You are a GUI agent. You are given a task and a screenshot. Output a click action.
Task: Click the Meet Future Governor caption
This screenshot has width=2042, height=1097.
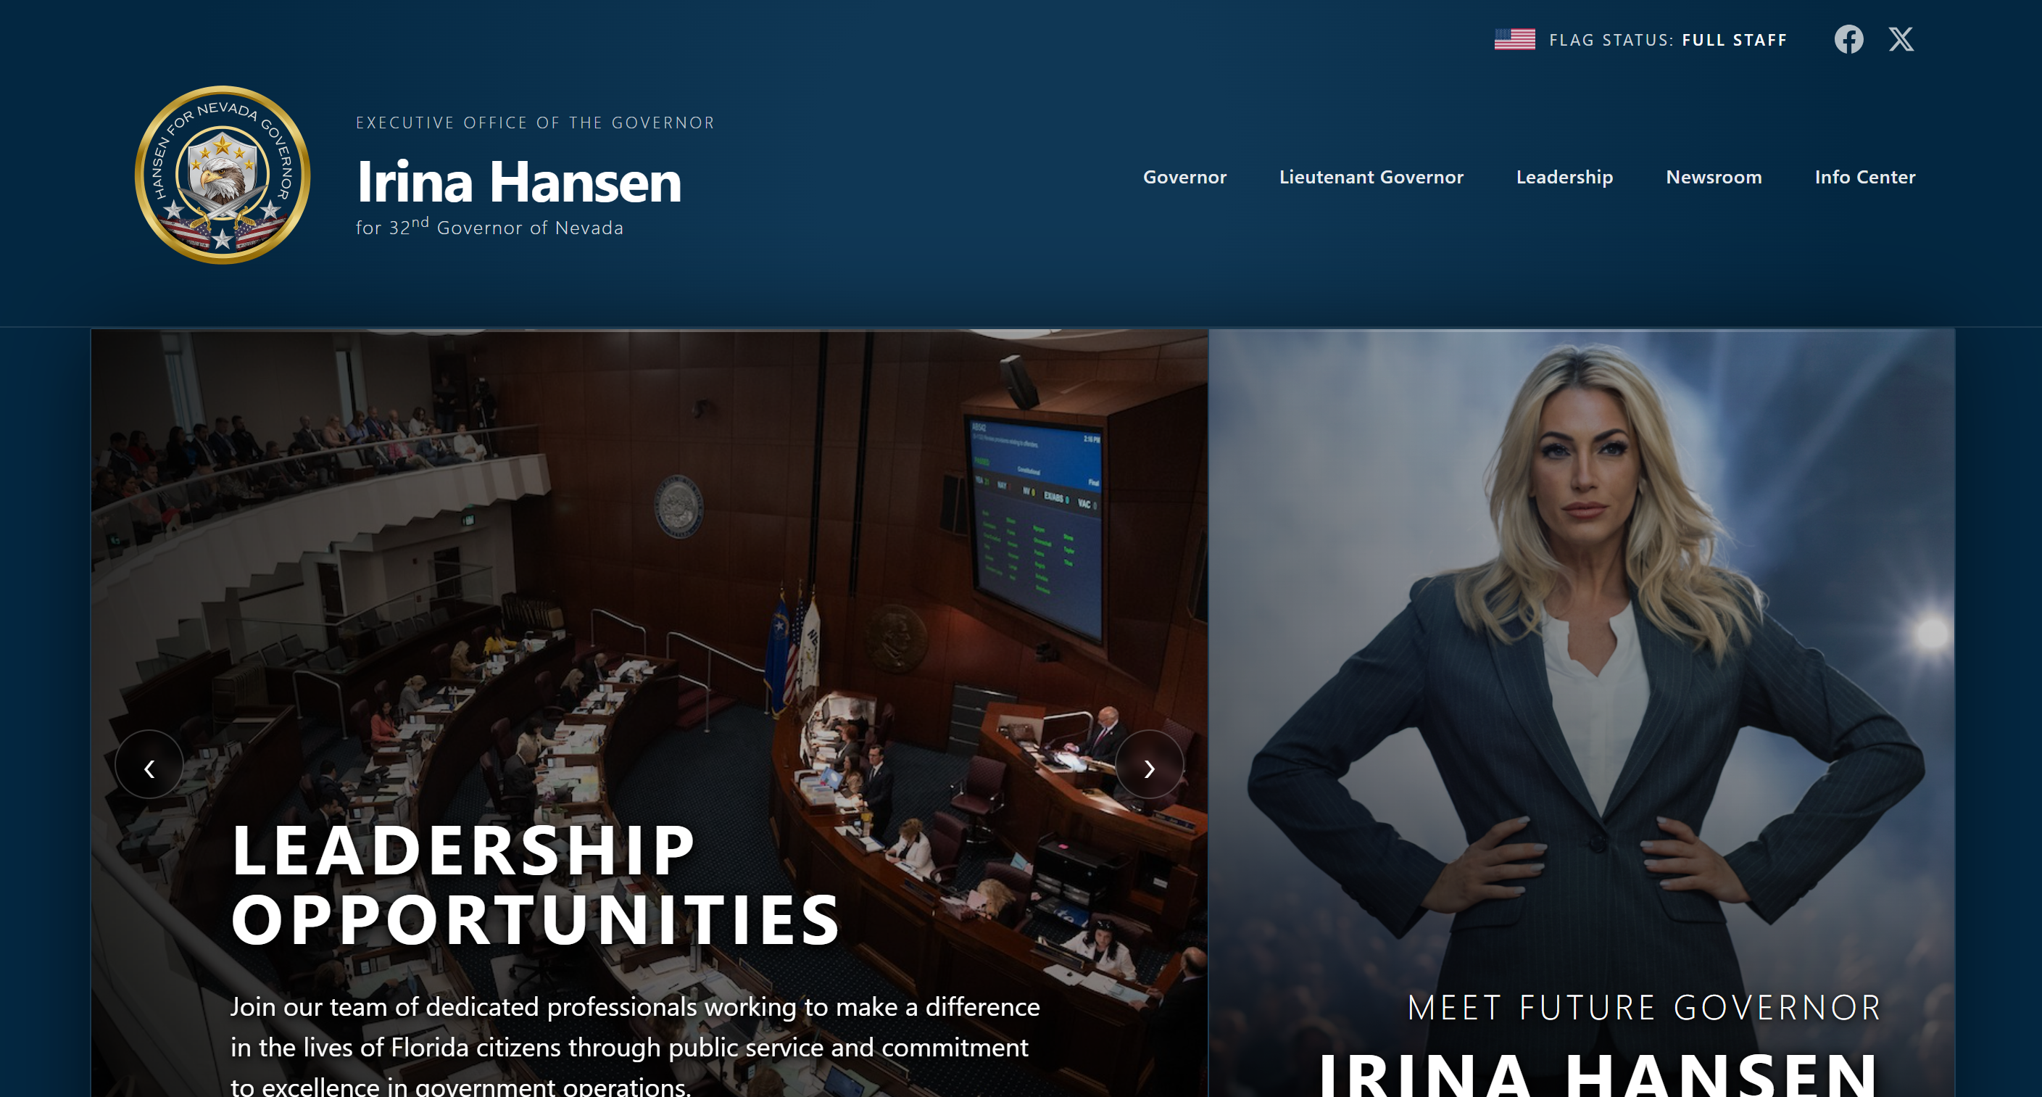(x=1643, y=1007)
